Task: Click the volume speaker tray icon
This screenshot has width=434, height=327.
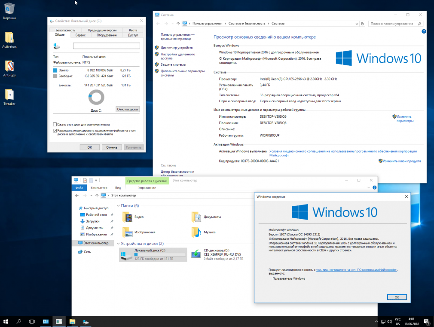Action: pyautogui.click(x=389, y=321)
